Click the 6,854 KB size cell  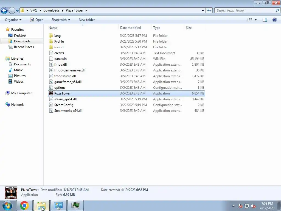pyautogui.click(x=198, y=93)
